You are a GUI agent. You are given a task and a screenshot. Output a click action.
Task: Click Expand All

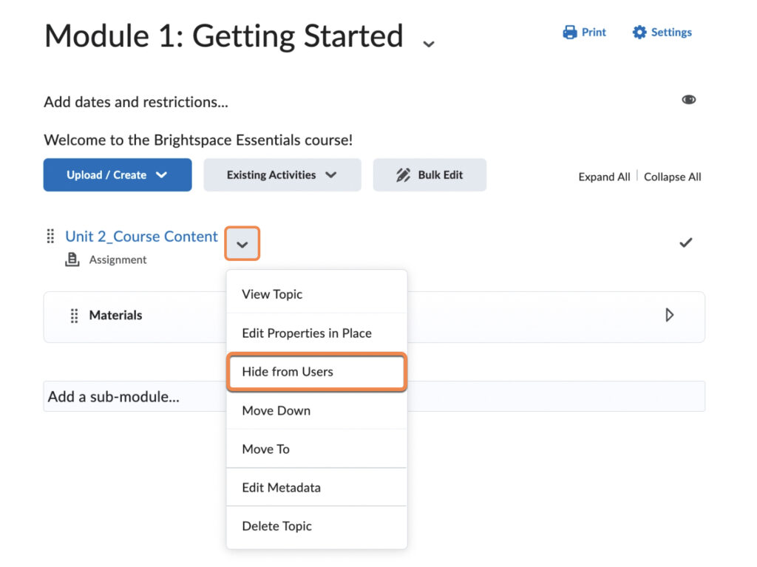pyautogui.click(x=604, y=177)
